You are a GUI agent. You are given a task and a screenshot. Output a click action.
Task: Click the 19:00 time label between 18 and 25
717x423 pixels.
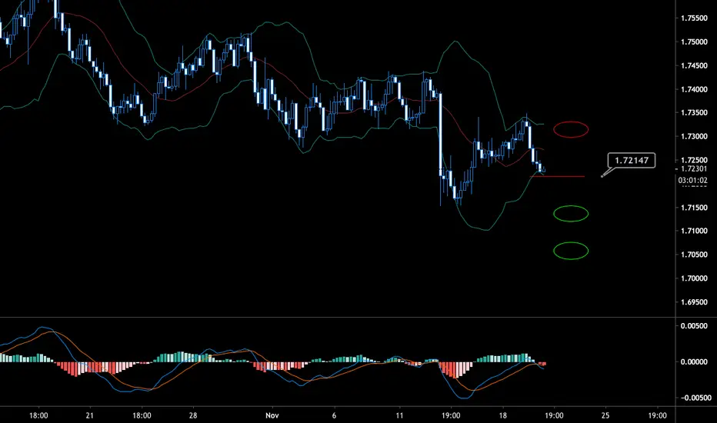pyautogui.click(x=554, y=415)
